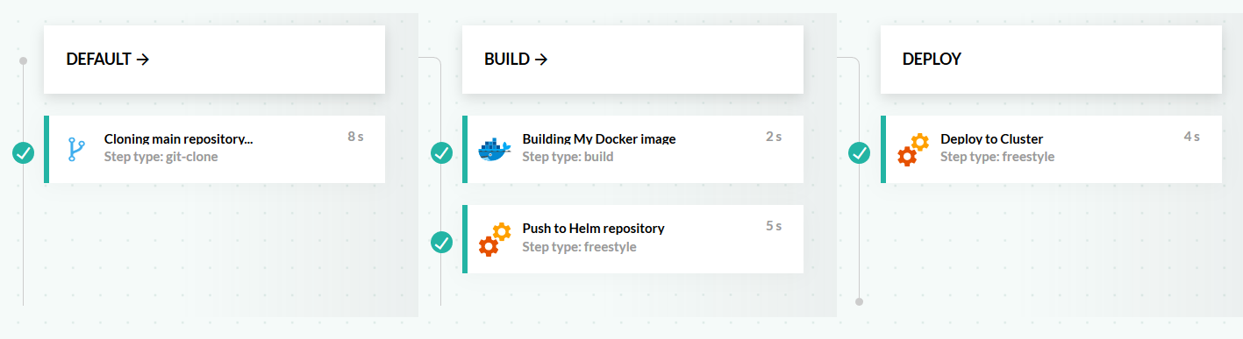Click the 5 s duration on Helm step
Viewport: 1243px width, 339px height.
774,225
